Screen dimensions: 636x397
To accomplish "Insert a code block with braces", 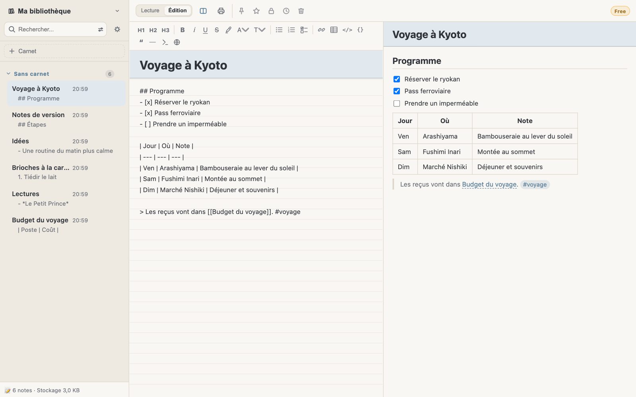I will 360,30.
